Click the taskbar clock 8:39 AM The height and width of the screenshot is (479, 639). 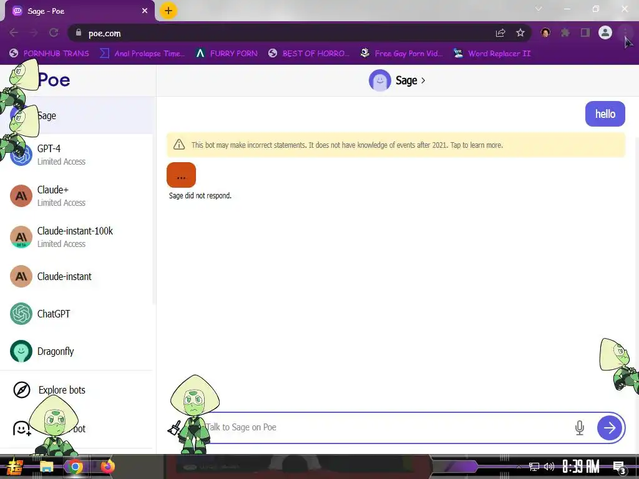pos(581,467)
